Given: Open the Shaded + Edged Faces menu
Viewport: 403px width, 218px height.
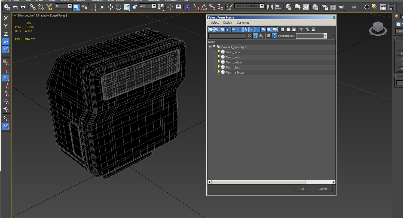Looking at the screenshot, I should pyautogui.click(x=51, y=16).
